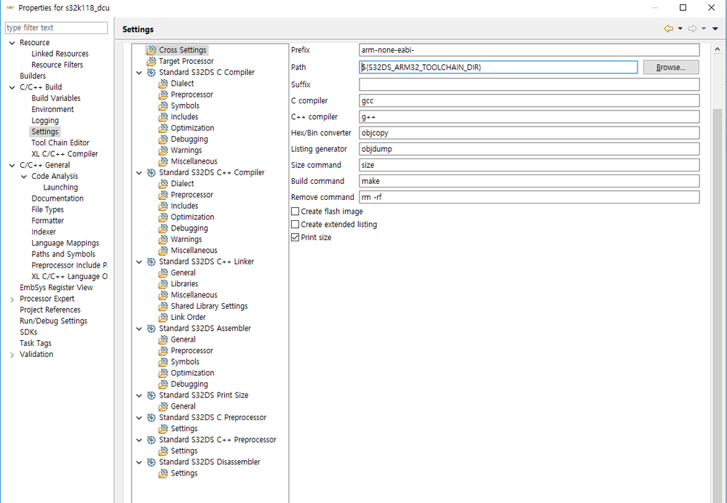Screen dimensions: 727x503
Task: Collapse Standard S32DS C++ Linker node
Action: tap(139, 262)
